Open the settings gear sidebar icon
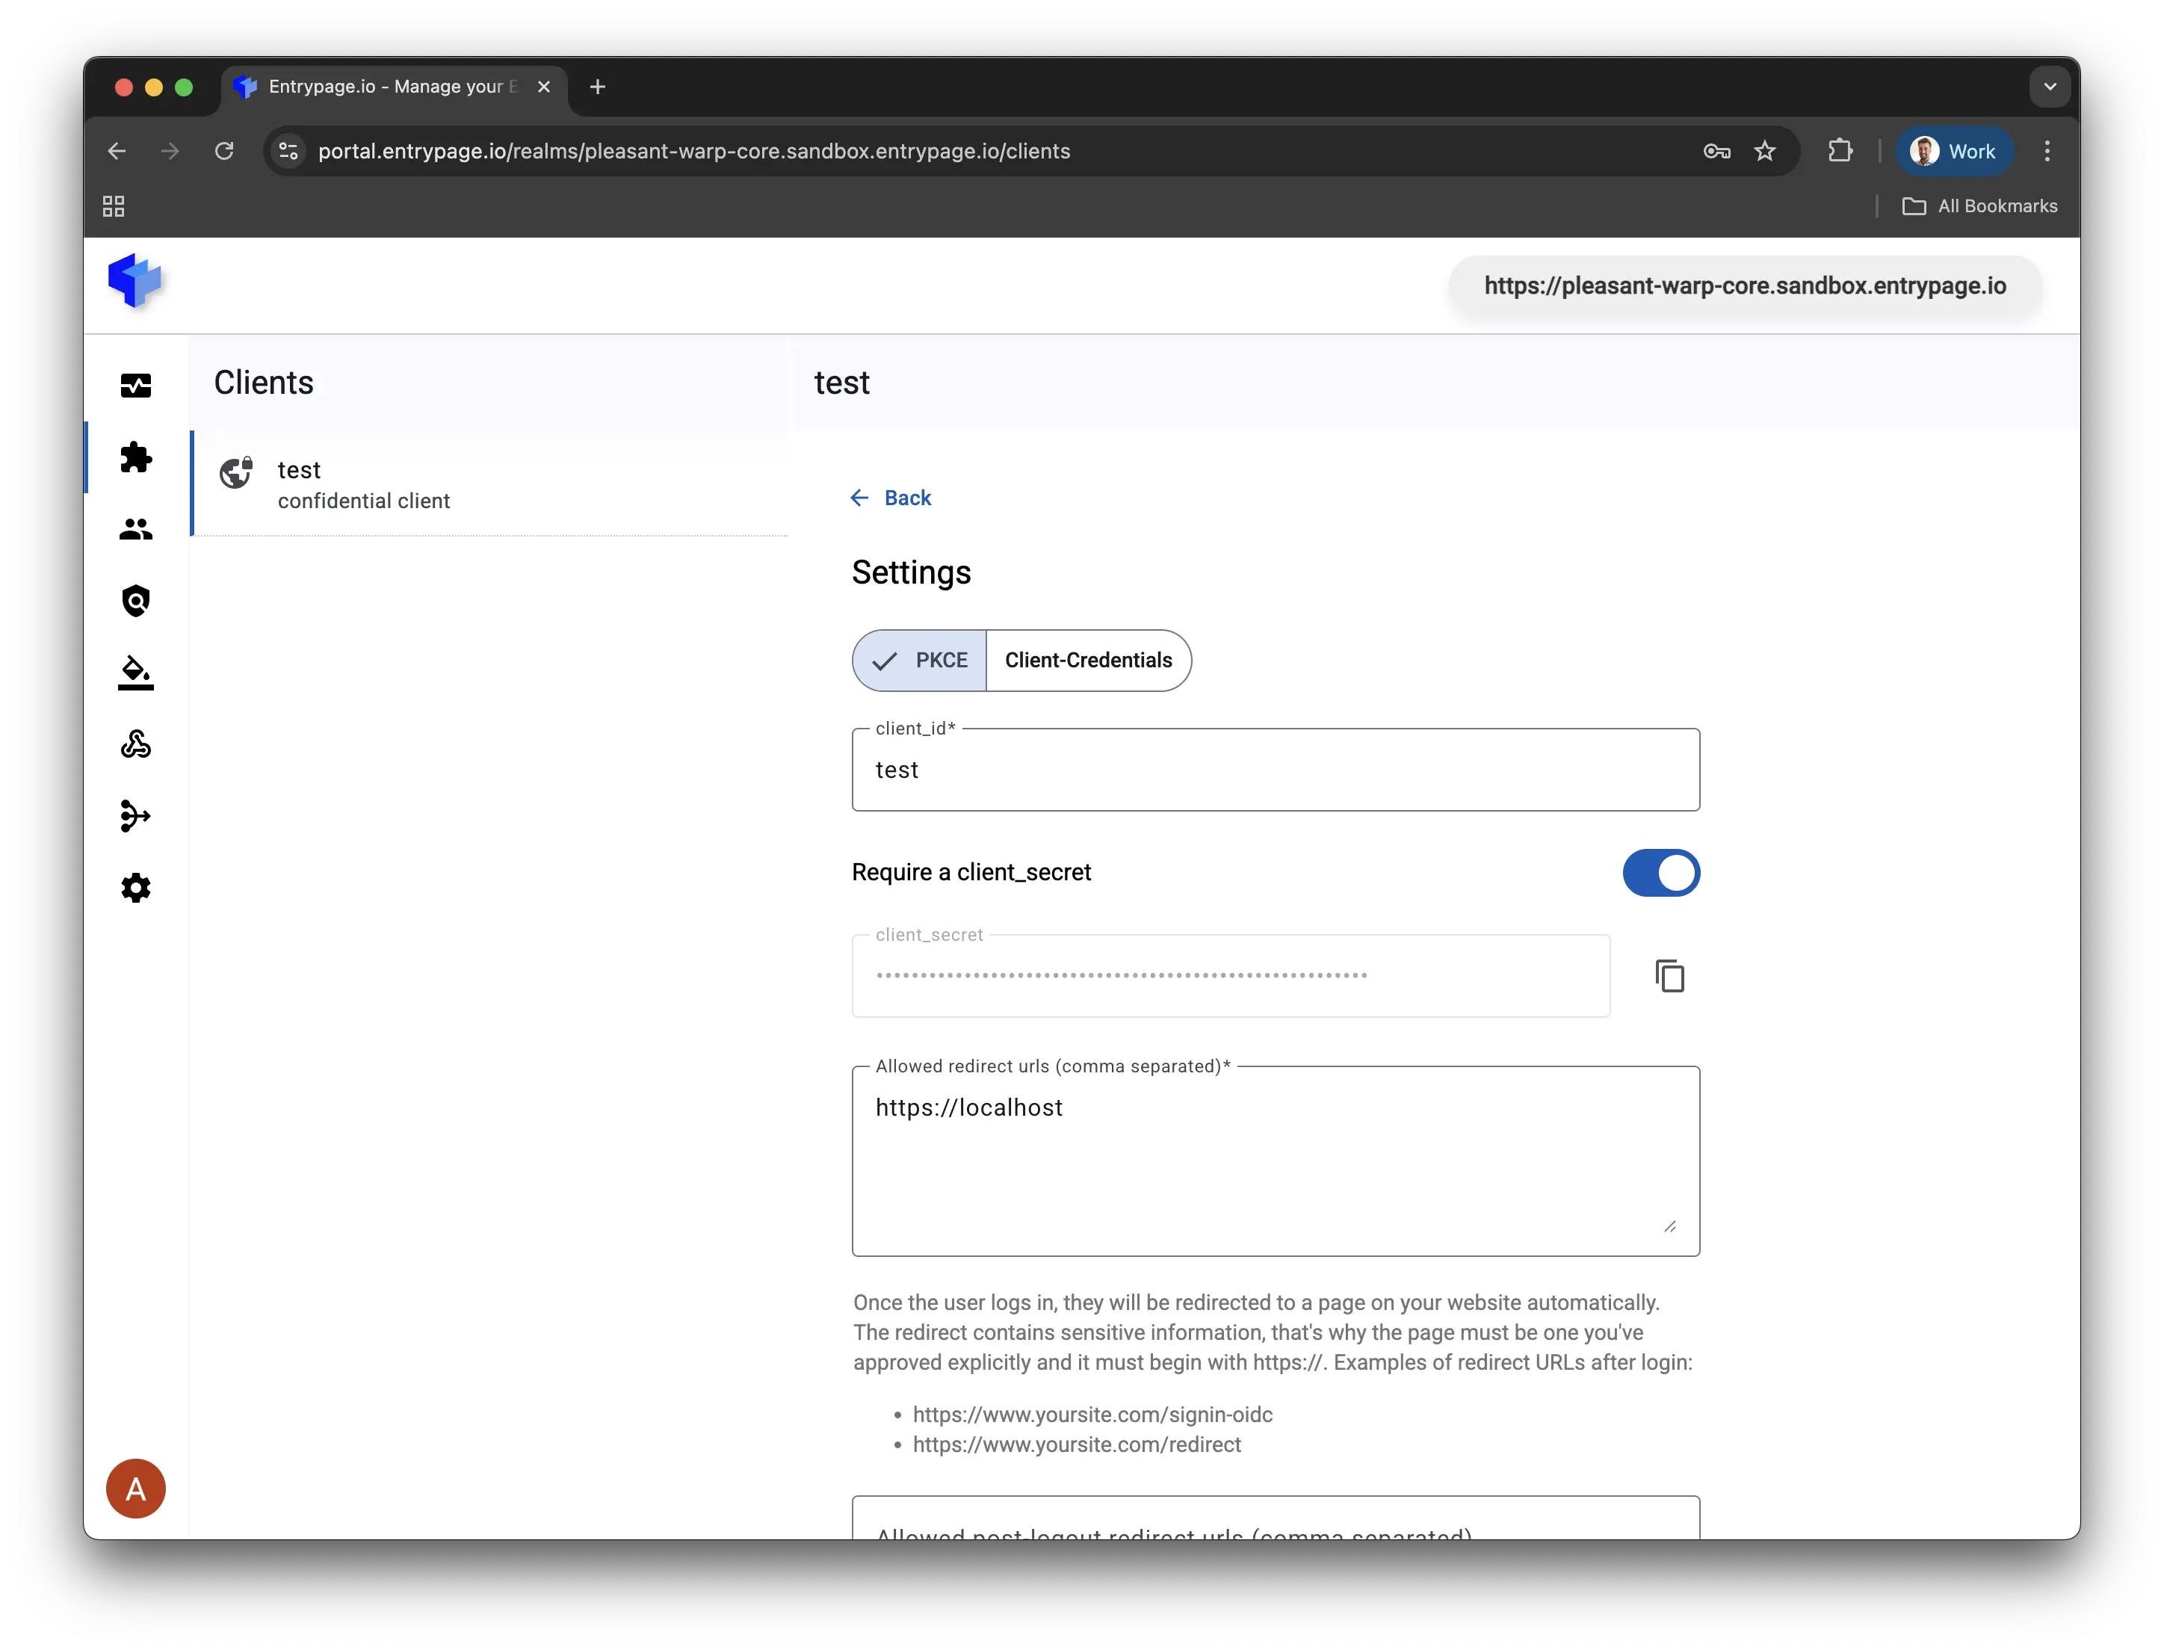Viewport: 2164px width, 1650px height. [135, 888]
